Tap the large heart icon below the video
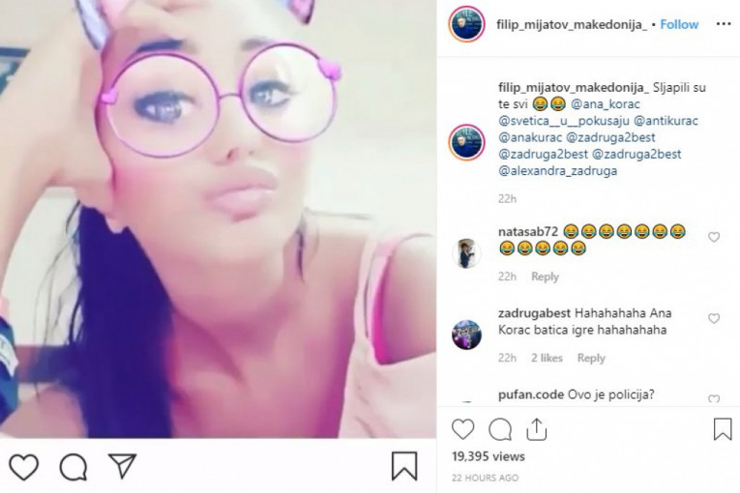The image size is (740, 493). pos(23,467)
